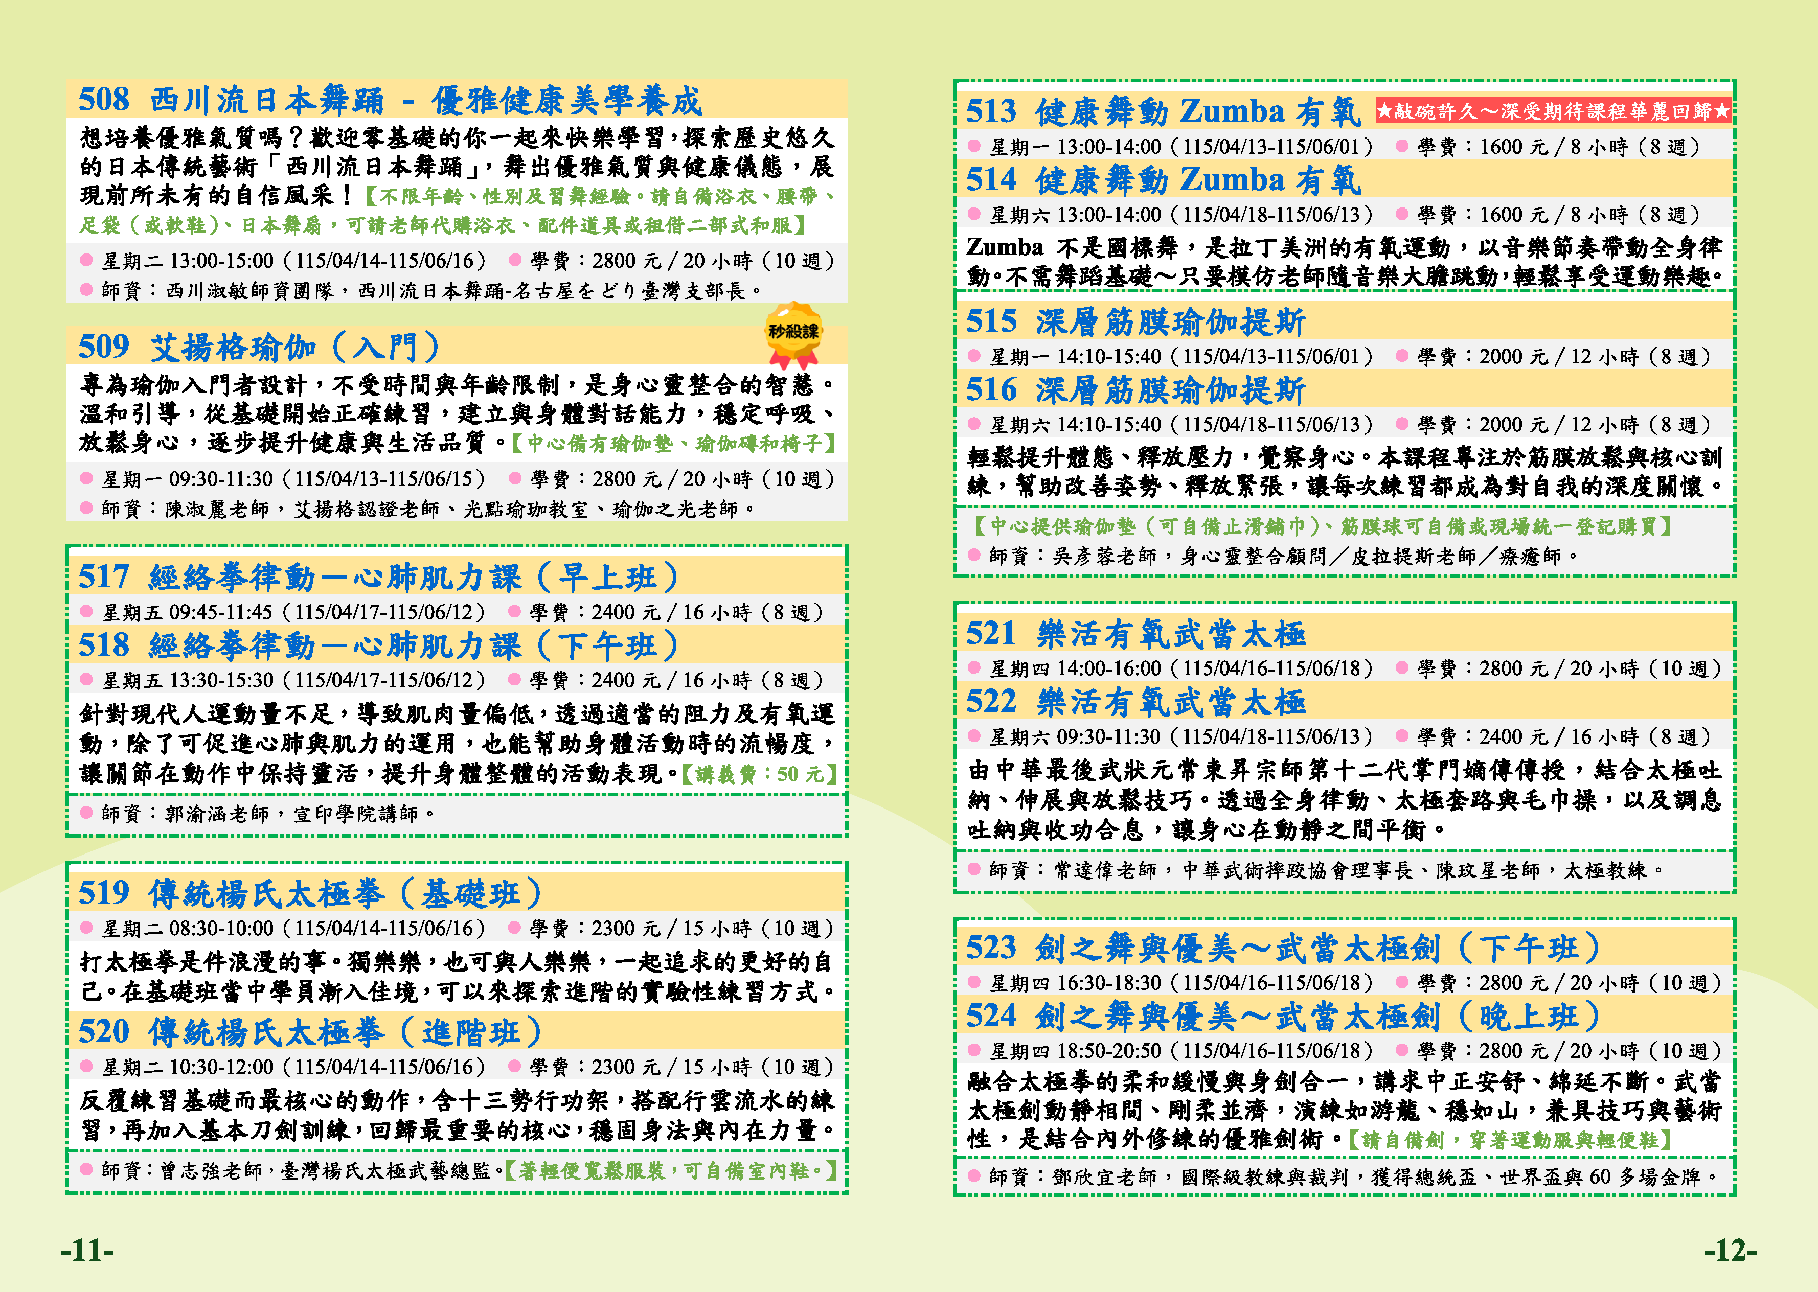Open course 517 經絡拳律動 早上班 heading
The width and height of the screenshot is (1818, 1292).
coord(378,577)
